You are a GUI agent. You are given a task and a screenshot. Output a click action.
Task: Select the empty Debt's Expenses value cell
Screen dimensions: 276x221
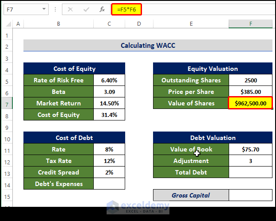[x=109, y=184]
